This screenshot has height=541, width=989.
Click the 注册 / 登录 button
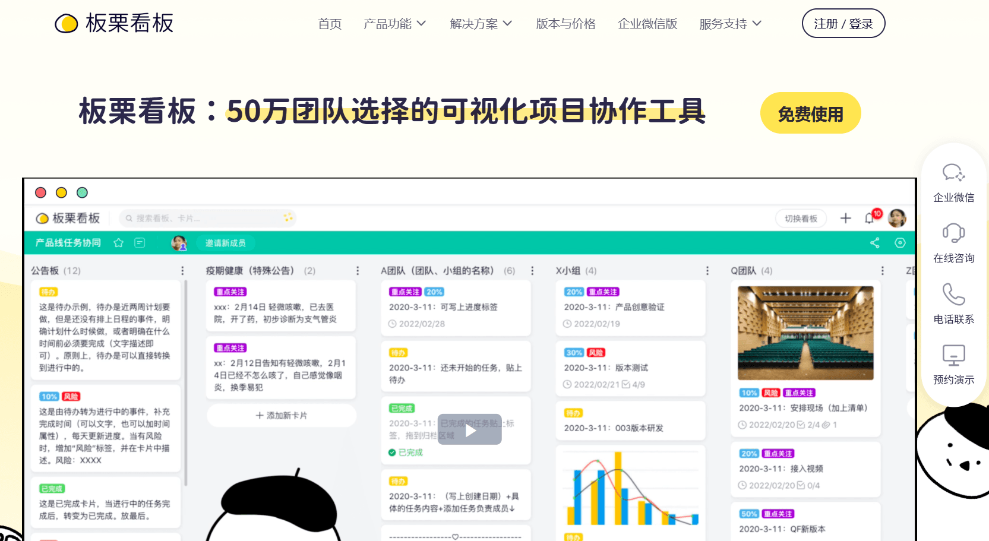coord(843,24)
